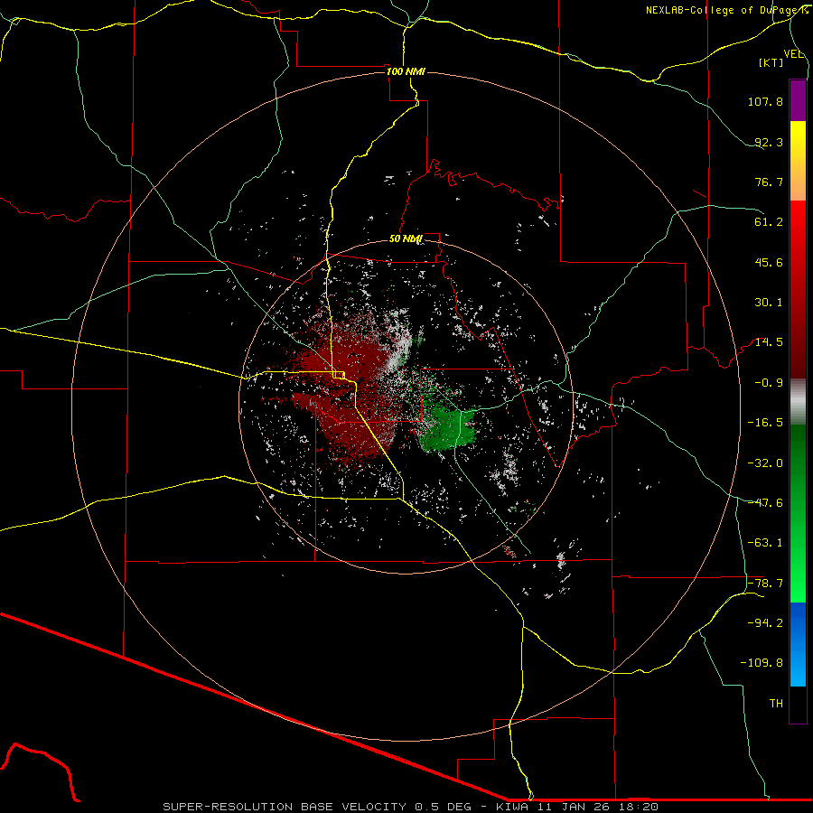
Task: Click the -16.5 legend value
Action: click(765, 423)
